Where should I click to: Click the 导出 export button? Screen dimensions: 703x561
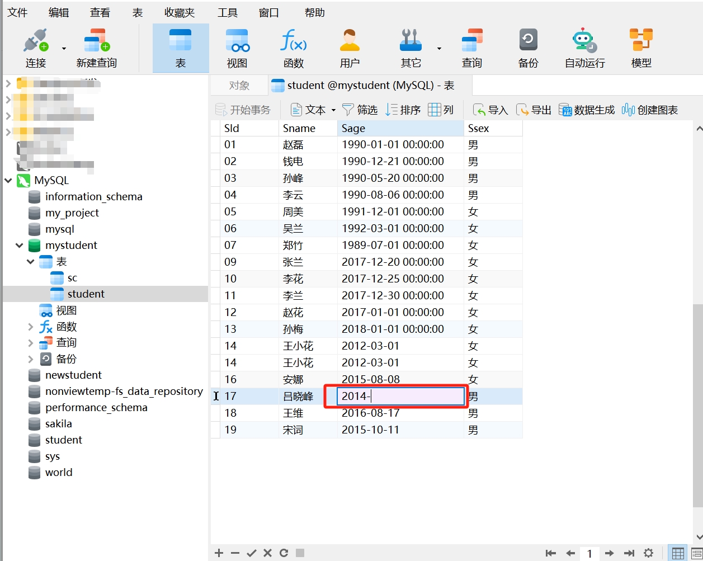click(x=534, y=110)
